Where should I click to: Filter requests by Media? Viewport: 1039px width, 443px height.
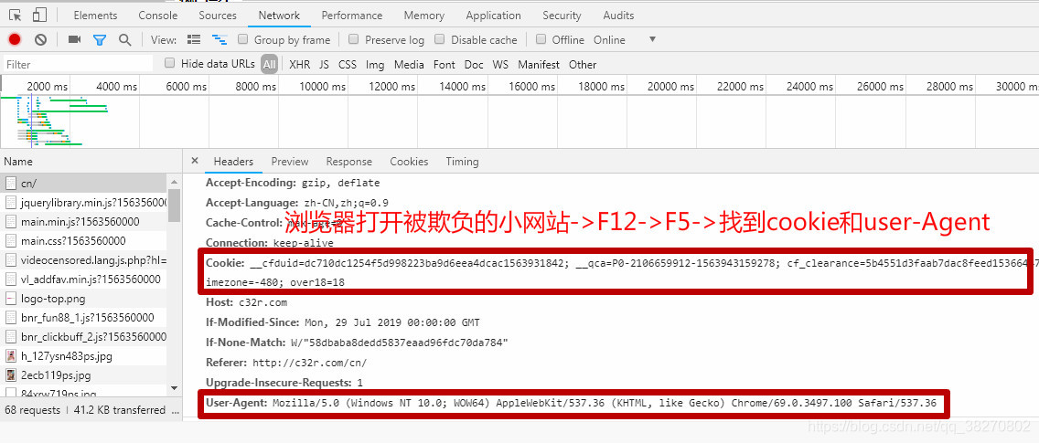point(409,64)
